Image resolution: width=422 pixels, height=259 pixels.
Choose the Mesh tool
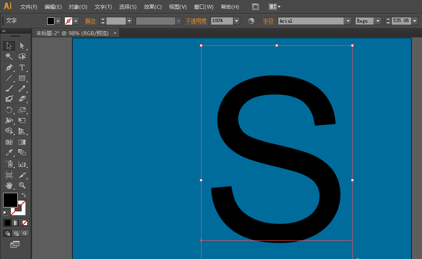[x=9, y=142]
